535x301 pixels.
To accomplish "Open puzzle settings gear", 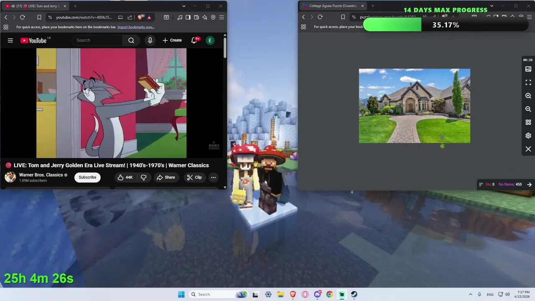I will [528, 136].
